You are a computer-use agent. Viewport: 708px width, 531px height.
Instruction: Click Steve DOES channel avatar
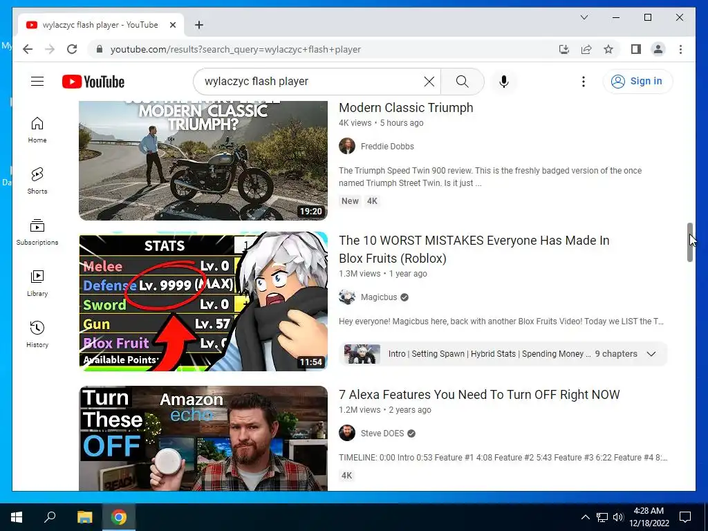tap(347, 434)
